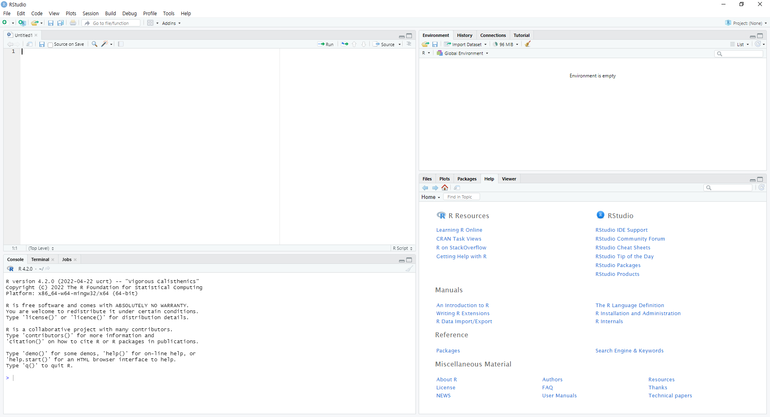Click the Environment pane search box
This screenshot has height=417, width=770.
tap(739, 53)
